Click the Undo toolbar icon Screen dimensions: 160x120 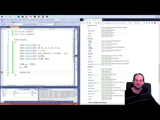pos(17,22)
